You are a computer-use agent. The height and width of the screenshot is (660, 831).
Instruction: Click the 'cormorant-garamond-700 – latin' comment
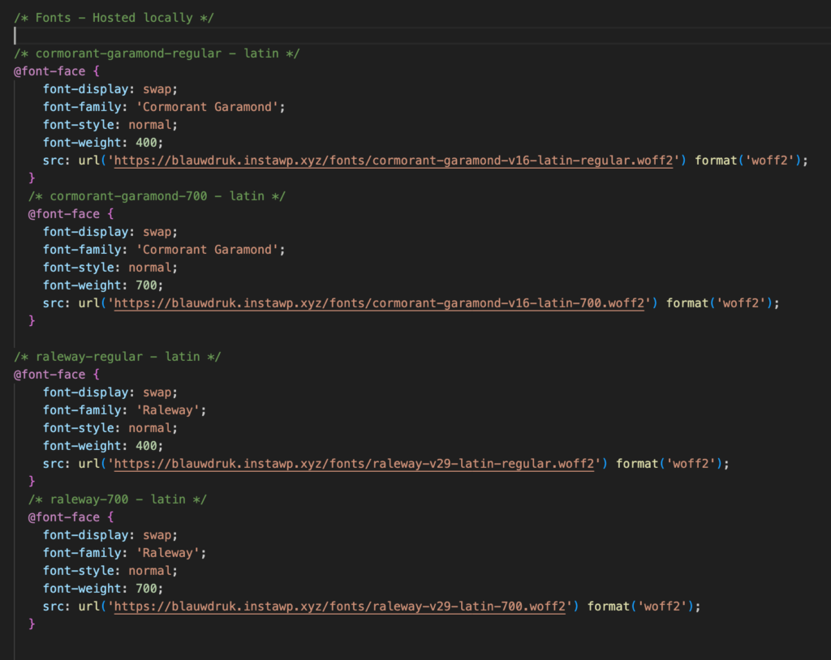pos(157,196)
